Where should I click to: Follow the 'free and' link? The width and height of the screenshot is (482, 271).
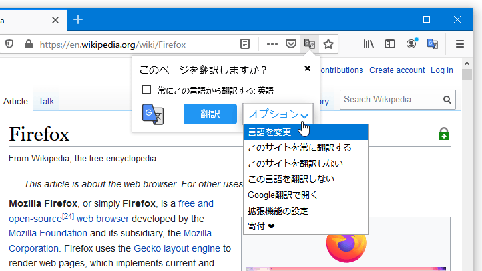coord(196,203)
